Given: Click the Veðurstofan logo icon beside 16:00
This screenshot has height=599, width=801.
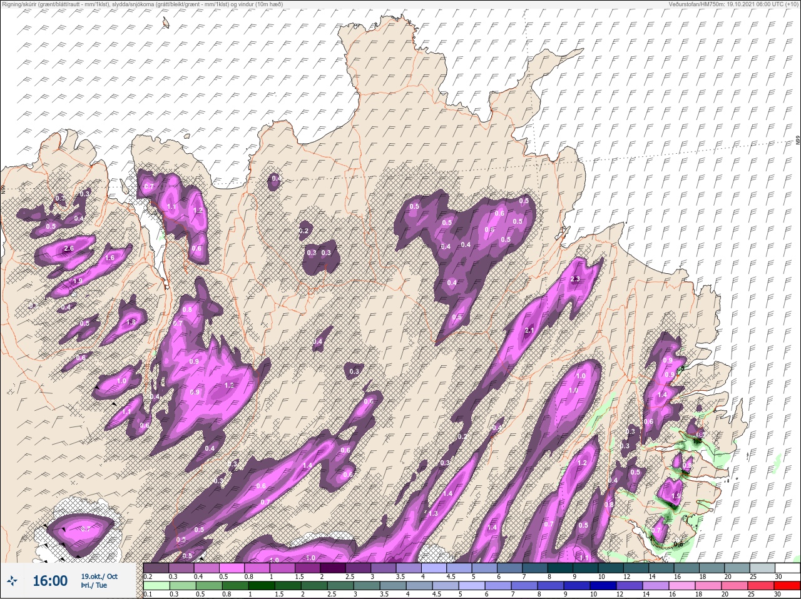Looking at the screenshot, I should click(x=12, y=580).
